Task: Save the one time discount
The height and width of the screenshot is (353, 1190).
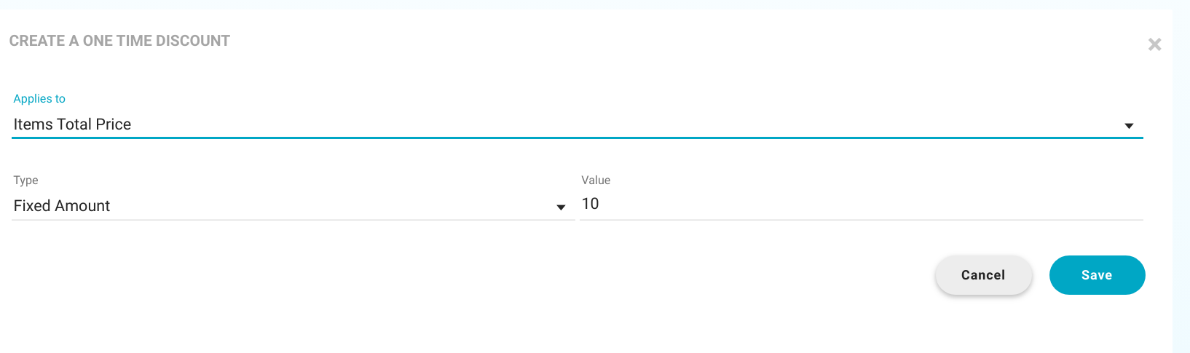Action: [1097, 275]
